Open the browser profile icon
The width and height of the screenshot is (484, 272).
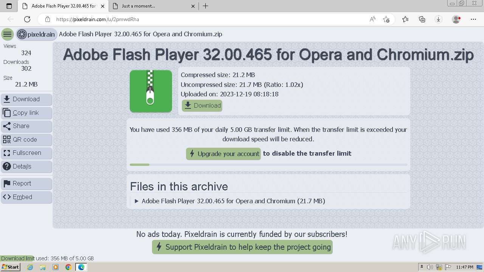click(456, 19)
